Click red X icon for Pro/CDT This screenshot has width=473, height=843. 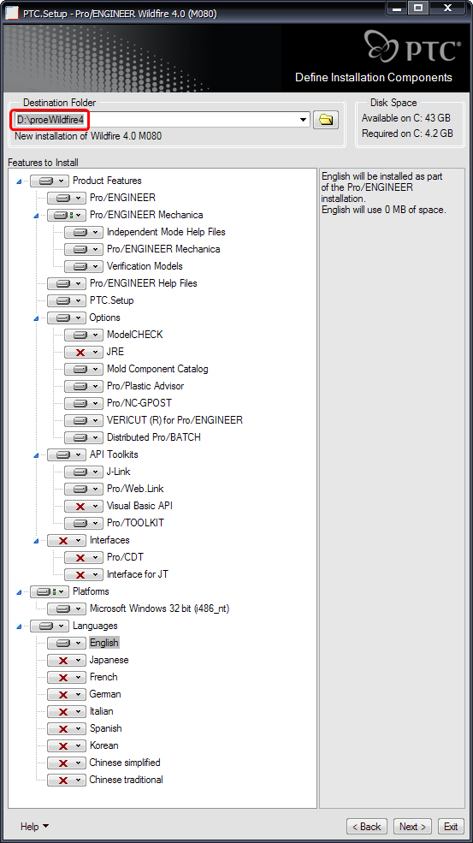tap(80, 557)
